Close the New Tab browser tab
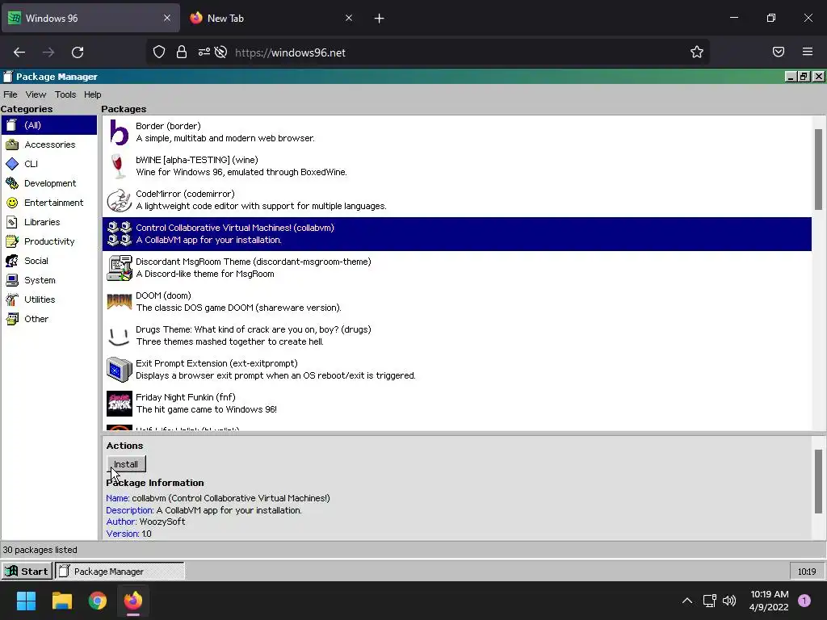This screenshot has height=620, width=827. click(349, 18)
